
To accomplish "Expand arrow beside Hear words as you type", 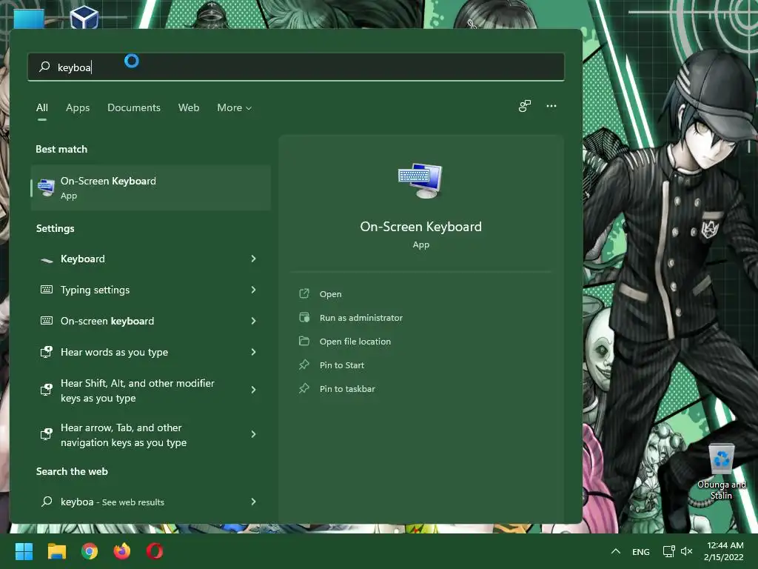I will pyautogui.click(x=253, y=352).
